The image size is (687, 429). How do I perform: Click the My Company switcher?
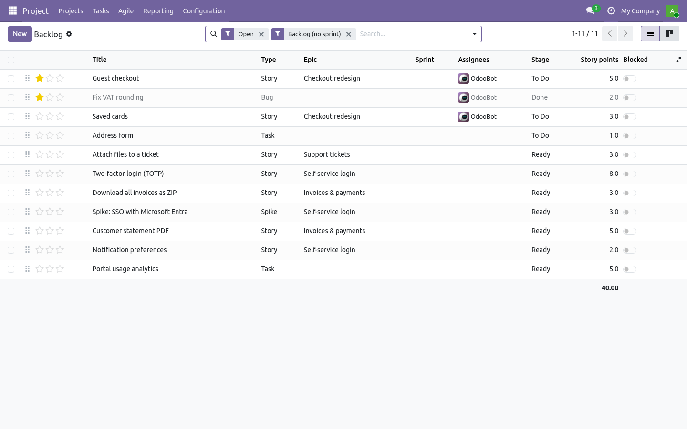coord(640,10)
